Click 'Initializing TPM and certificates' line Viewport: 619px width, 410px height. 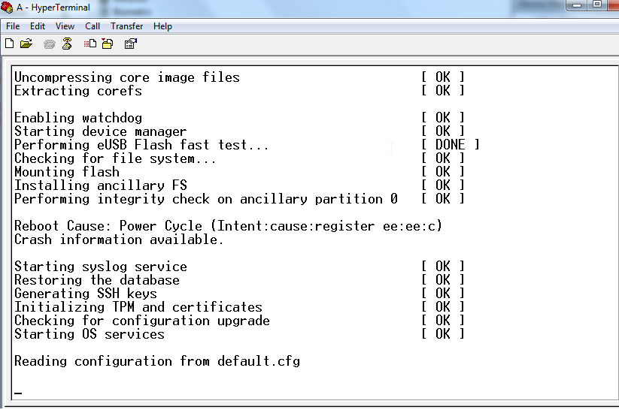click(x=138, y=307)
